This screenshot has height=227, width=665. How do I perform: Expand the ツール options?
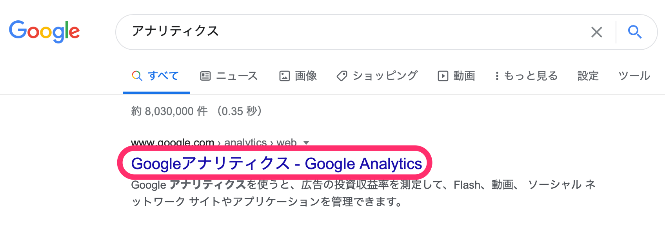pyautogui.click(x=634, y=76)
